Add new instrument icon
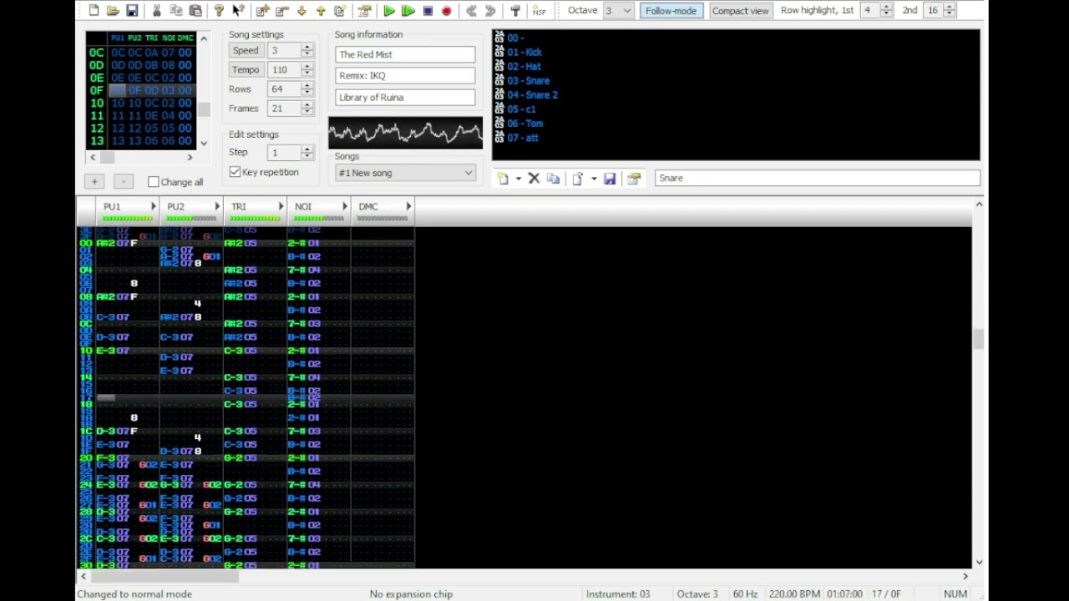Image resolution: width=1069 pixels, height=601 pixels. pos(503,179)
